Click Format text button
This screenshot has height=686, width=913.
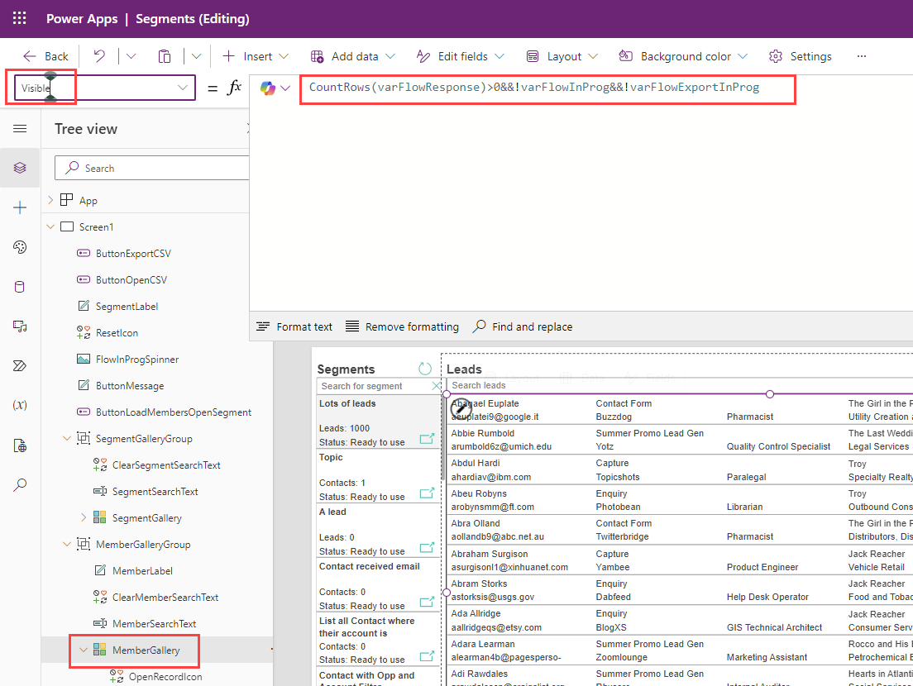pos(294,327)
